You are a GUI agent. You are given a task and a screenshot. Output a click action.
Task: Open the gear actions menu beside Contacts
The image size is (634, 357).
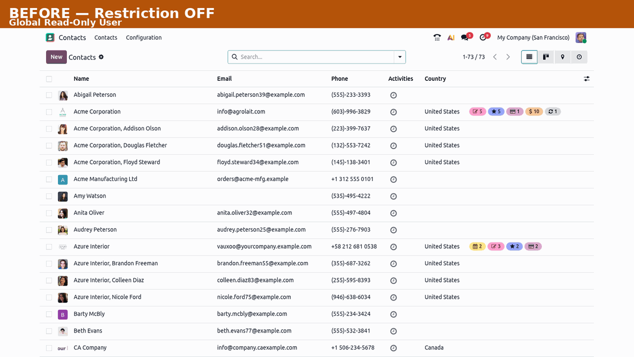(x=101, y=57)
